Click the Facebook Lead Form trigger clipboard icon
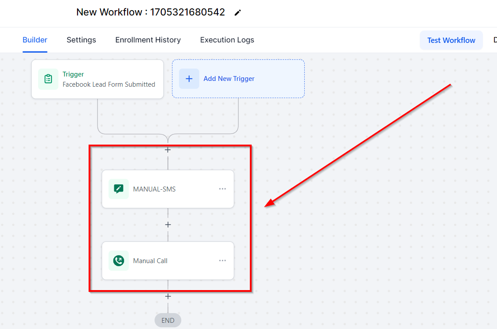The width and height of the screenshot is (497, 329). (x=48, y=79)
